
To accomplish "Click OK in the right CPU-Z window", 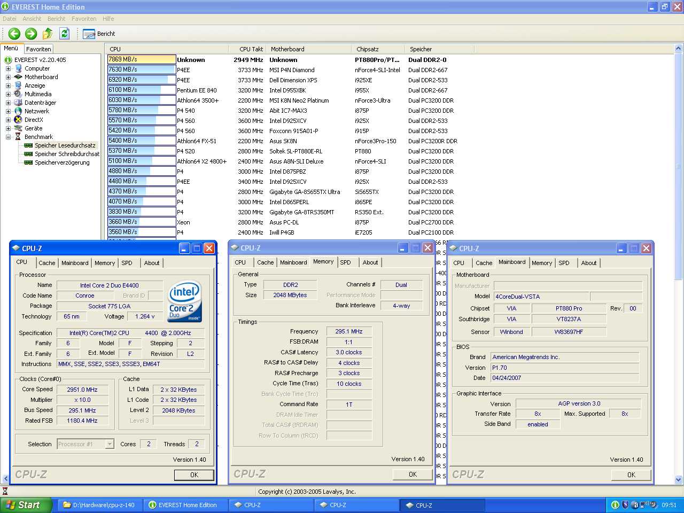I will coord(631,475).
